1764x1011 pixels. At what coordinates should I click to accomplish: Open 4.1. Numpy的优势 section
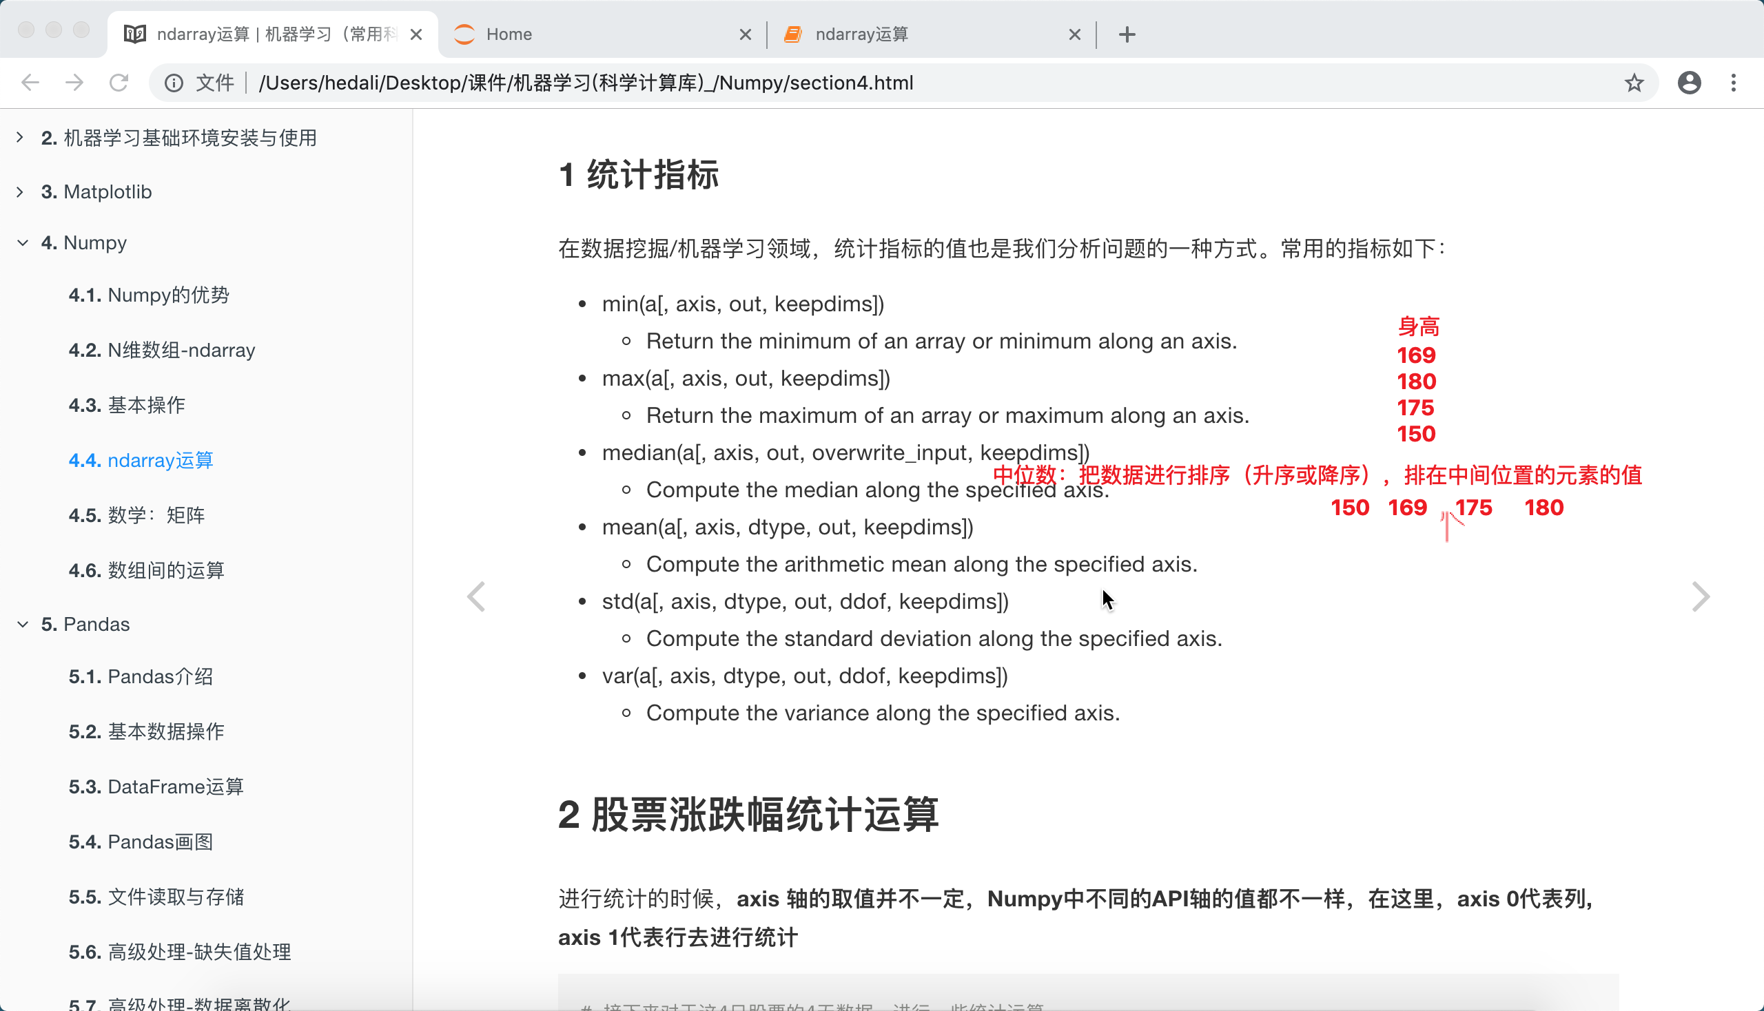point(149,295)
